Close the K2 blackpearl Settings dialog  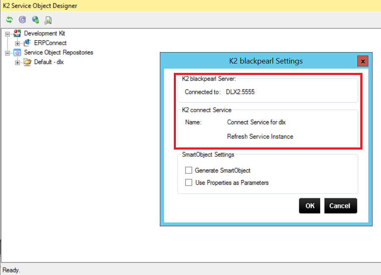pos(363,61)
